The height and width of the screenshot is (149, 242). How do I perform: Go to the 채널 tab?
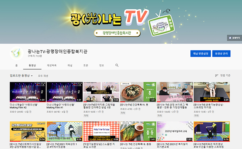click(70, 66)
